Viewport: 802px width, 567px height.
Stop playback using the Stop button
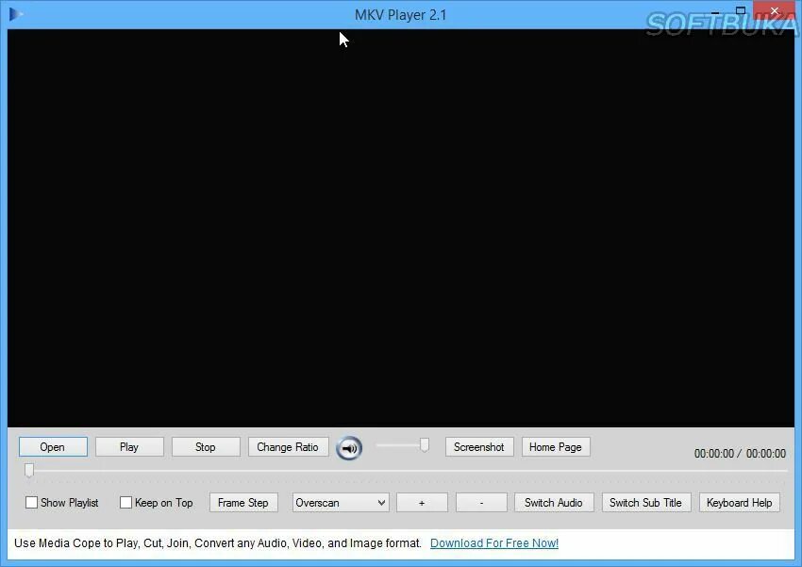pyautogui.click(x=206, y=447)
